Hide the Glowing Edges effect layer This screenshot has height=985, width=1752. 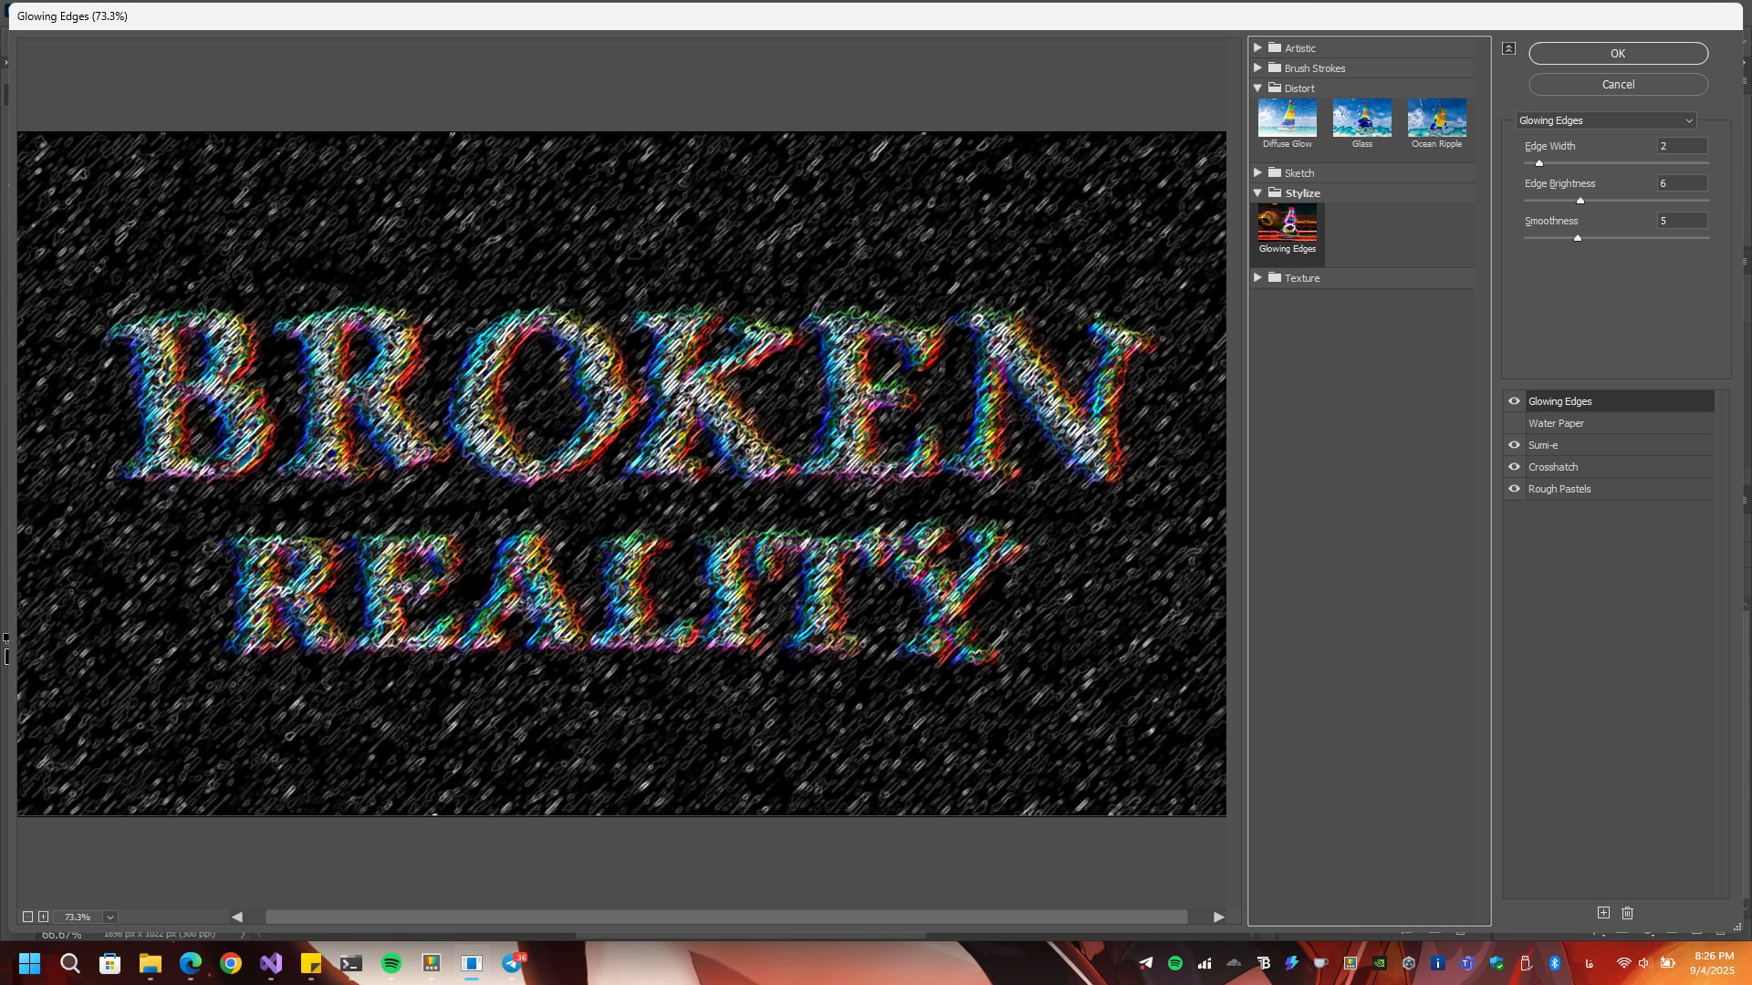pos(1514,401)
